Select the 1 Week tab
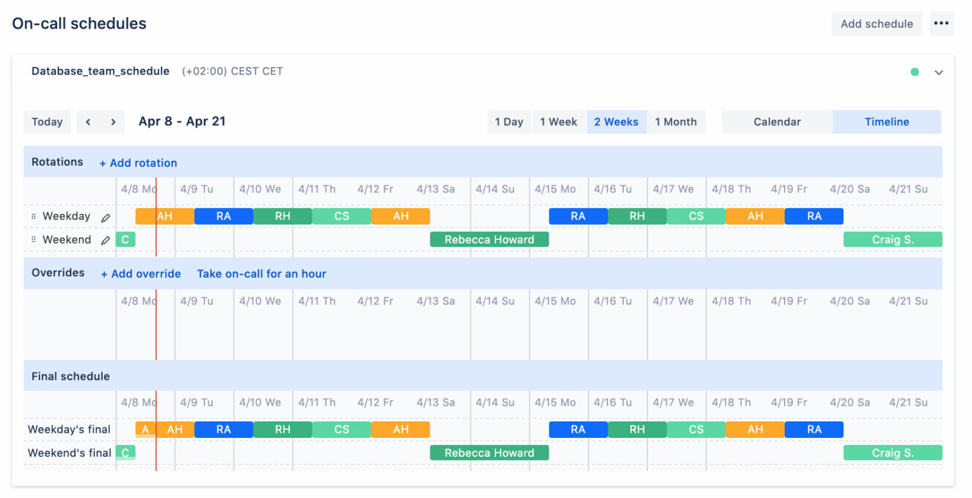This screenshot has height=498, width=972. (x=558, y=121)
